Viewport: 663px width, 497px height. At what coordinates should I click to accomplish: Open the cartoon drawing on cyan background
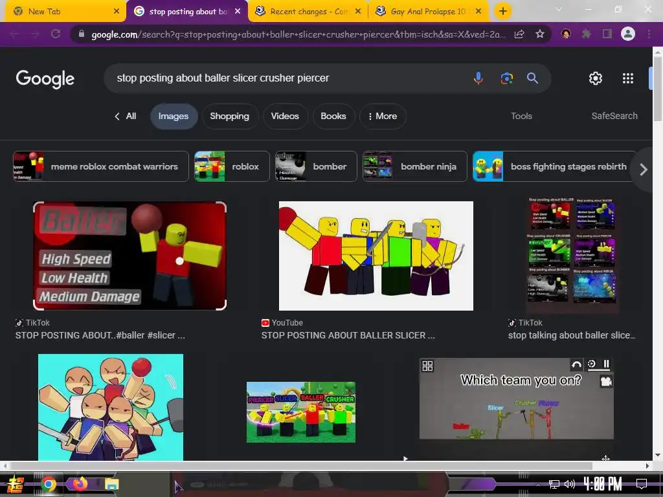(110, 407)
